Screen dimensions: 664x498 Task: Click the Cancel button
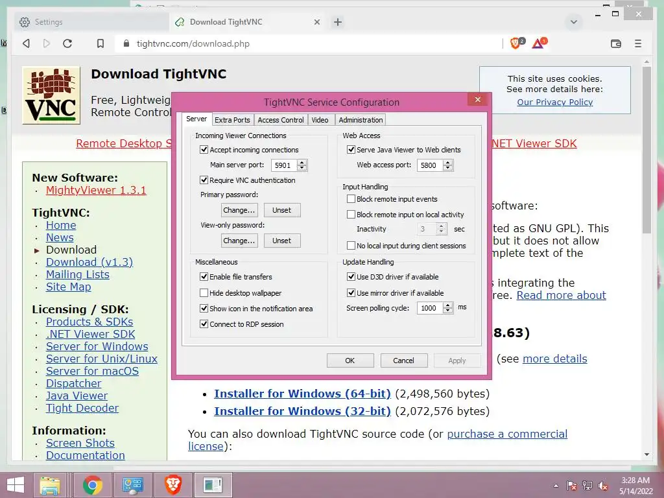pyautogui.click(x=403, y=361)
